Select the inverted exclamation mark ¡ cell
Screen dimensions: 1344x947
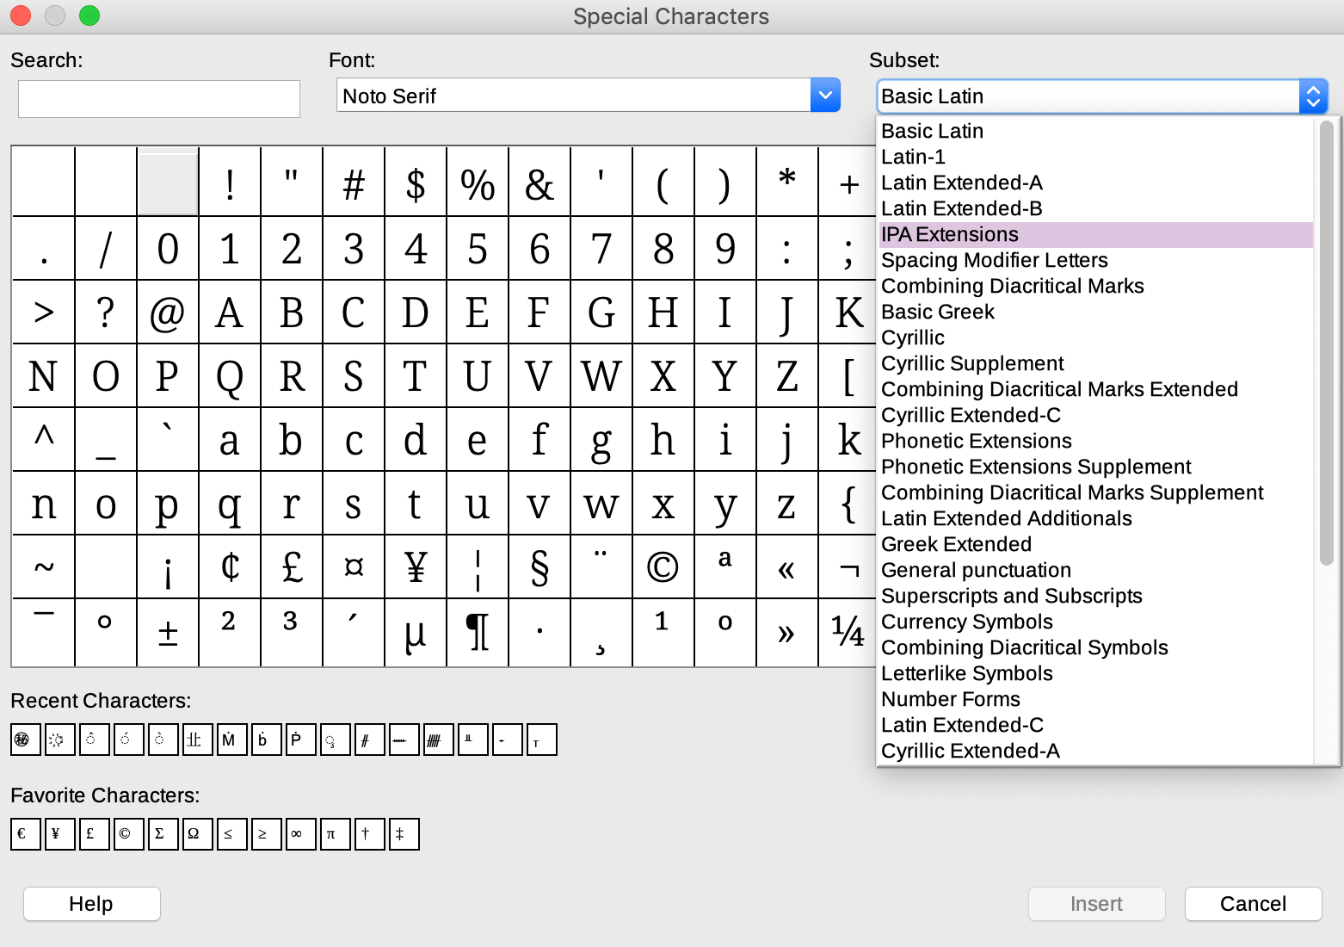click(168, 567)
